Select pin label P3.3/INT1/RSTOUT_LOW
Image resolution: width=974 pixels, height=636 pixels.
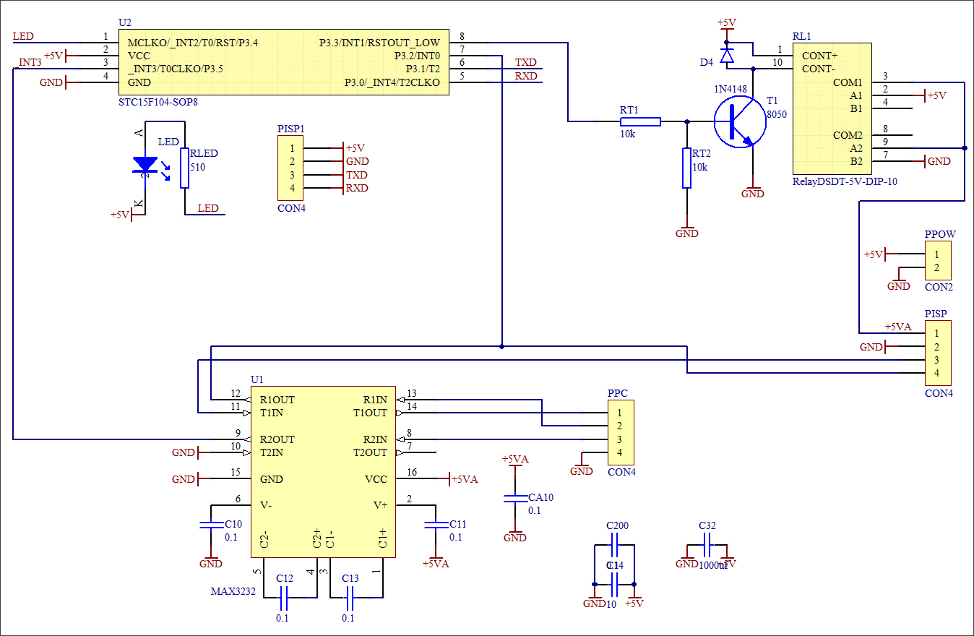(x=379, y=43)
